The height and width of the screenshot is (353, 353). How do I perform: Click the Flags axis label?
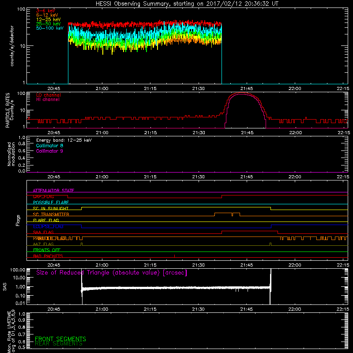click(18, 220)
